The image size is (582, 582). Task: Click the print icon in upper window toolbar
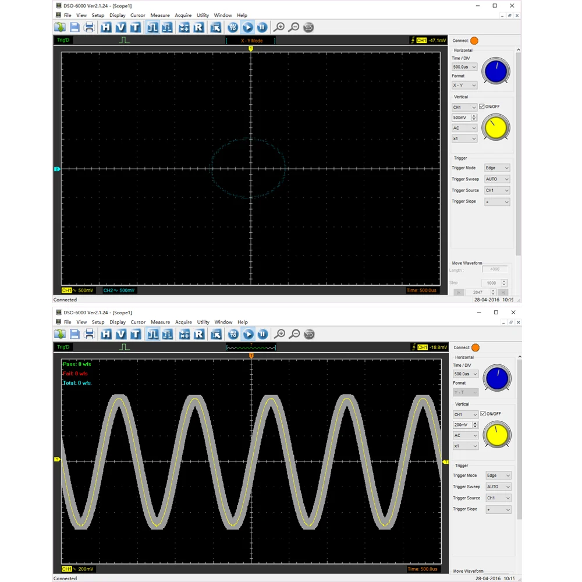point(89,27)
